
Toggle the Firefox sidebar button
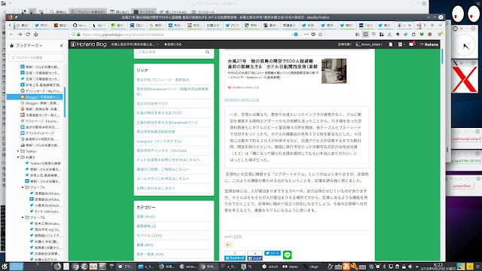(365, 35)
